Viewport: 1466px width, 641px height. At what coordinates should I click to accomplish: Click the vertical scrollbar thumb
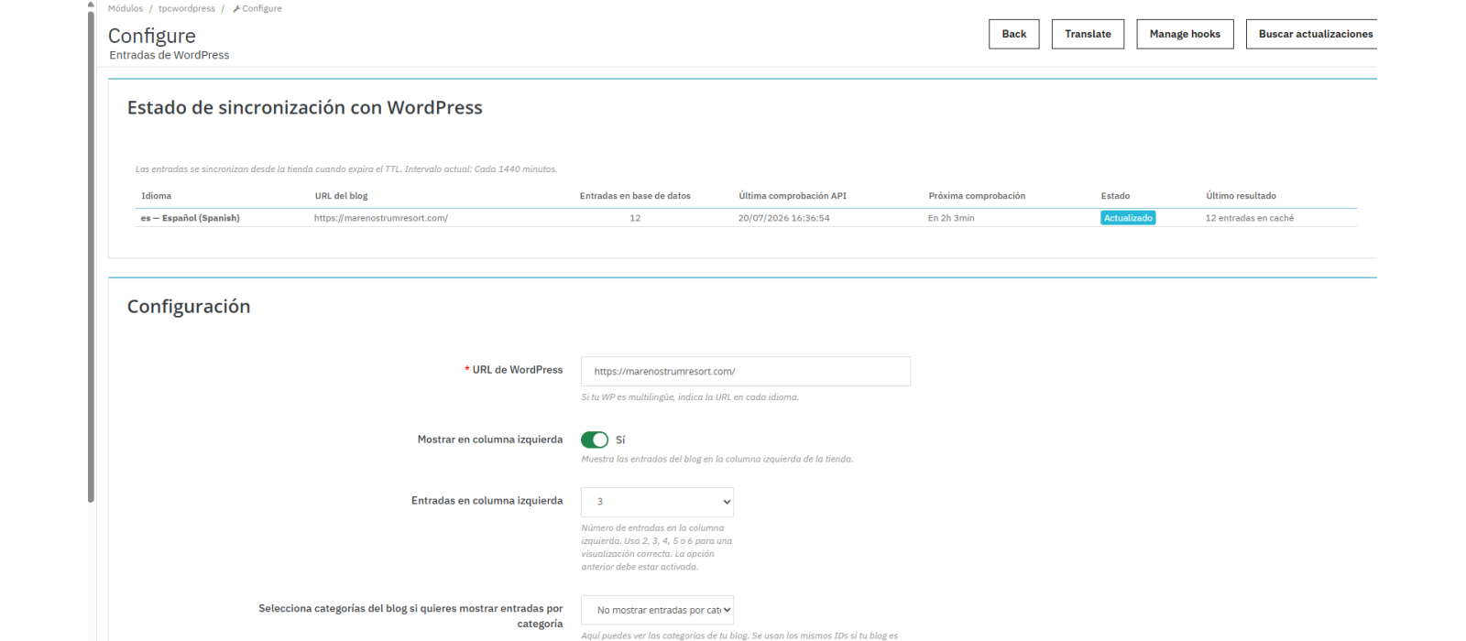[91, 256]
